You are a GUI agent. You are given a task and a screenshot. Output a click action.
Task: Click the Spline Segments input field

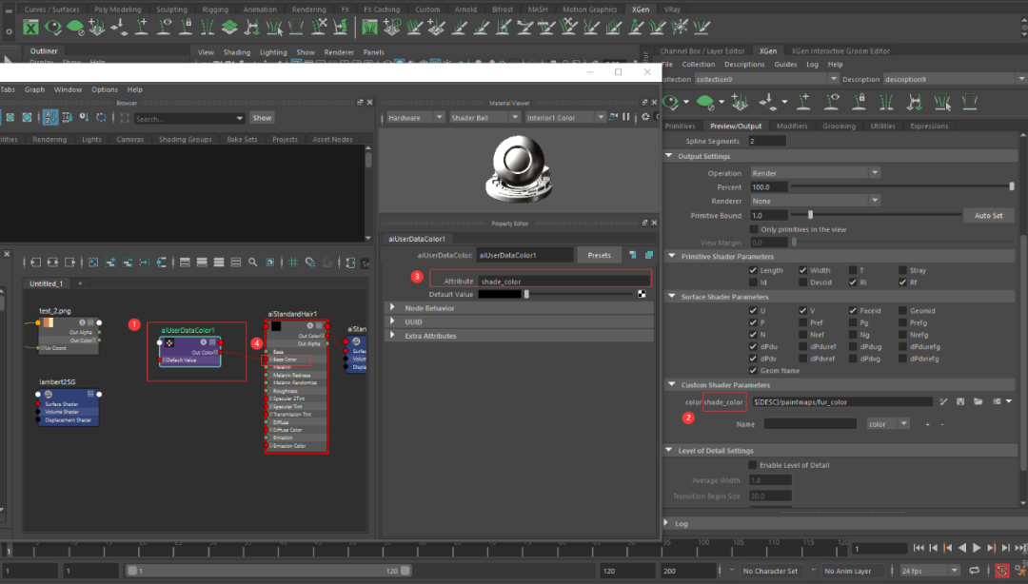(766, 141)
